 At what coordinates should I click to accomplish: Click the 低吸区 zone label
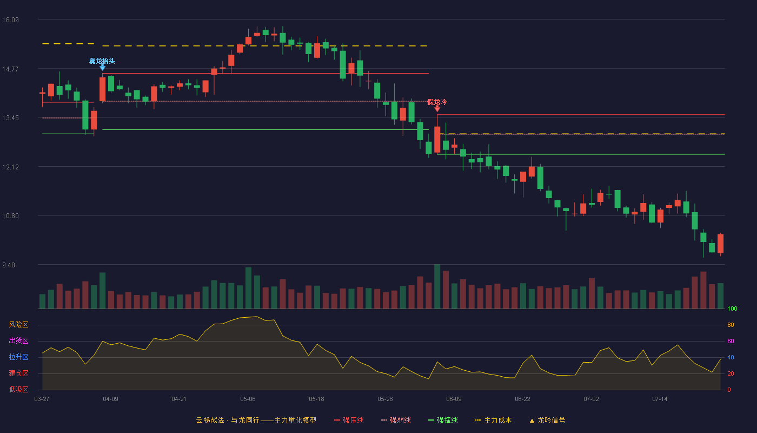[x=18, y=389]
